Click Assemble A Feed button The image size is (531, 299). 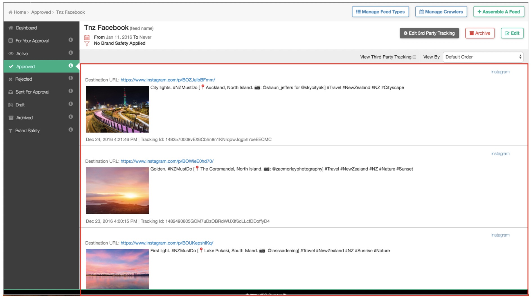click(x=498, y=12)
